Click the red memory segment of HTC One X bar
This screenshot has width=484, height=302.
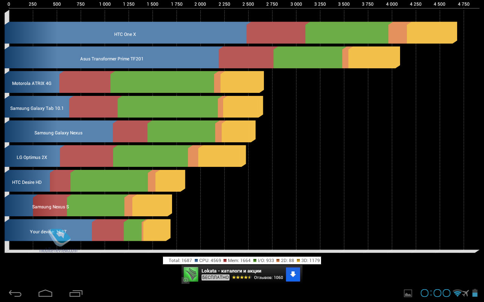point(276,33)
